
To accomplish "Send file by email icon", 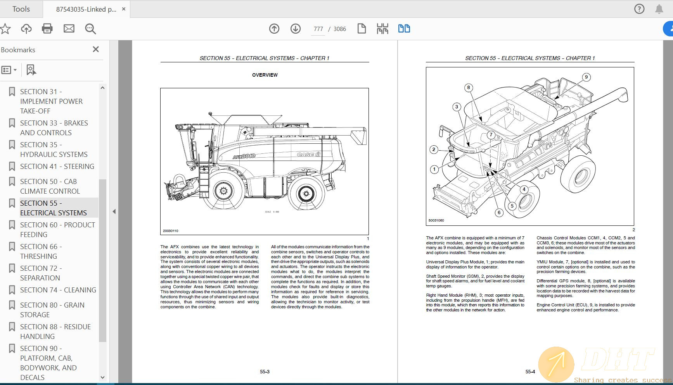I will (69, 29).
